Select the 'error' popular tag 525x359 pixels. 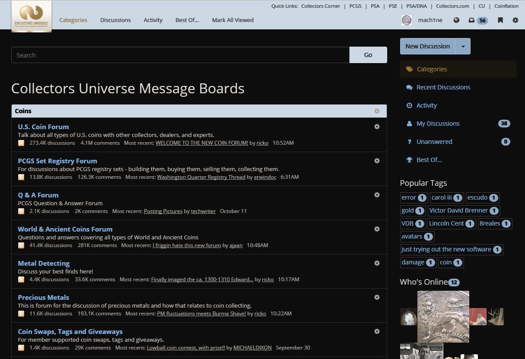click(x=414, y=197)
